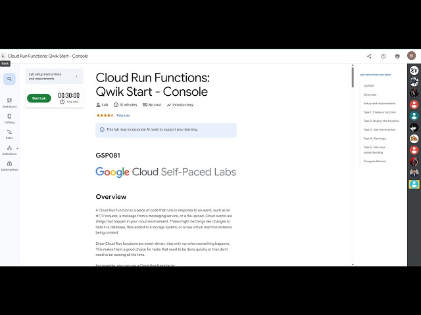Jump to Overview in outline
Screen dimensions: 421x315
[370, 94]
